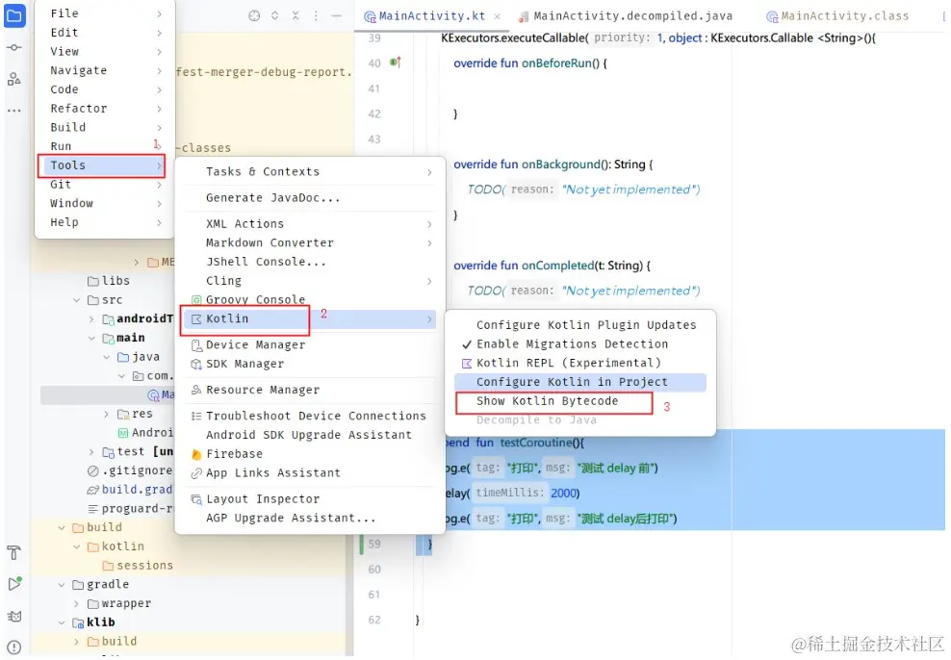Open the Commit tool window icon
The width and height of the screenshot is (951, 660).
(13, 47)
